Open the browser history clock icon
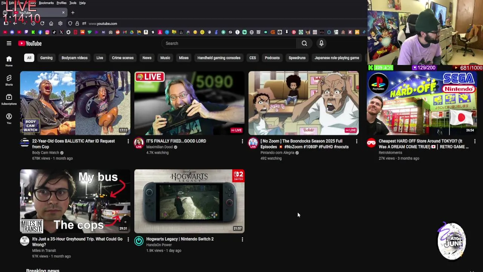The height and width of the screenshot is (272, 483). pyautogui.click(x=33, y=23)
